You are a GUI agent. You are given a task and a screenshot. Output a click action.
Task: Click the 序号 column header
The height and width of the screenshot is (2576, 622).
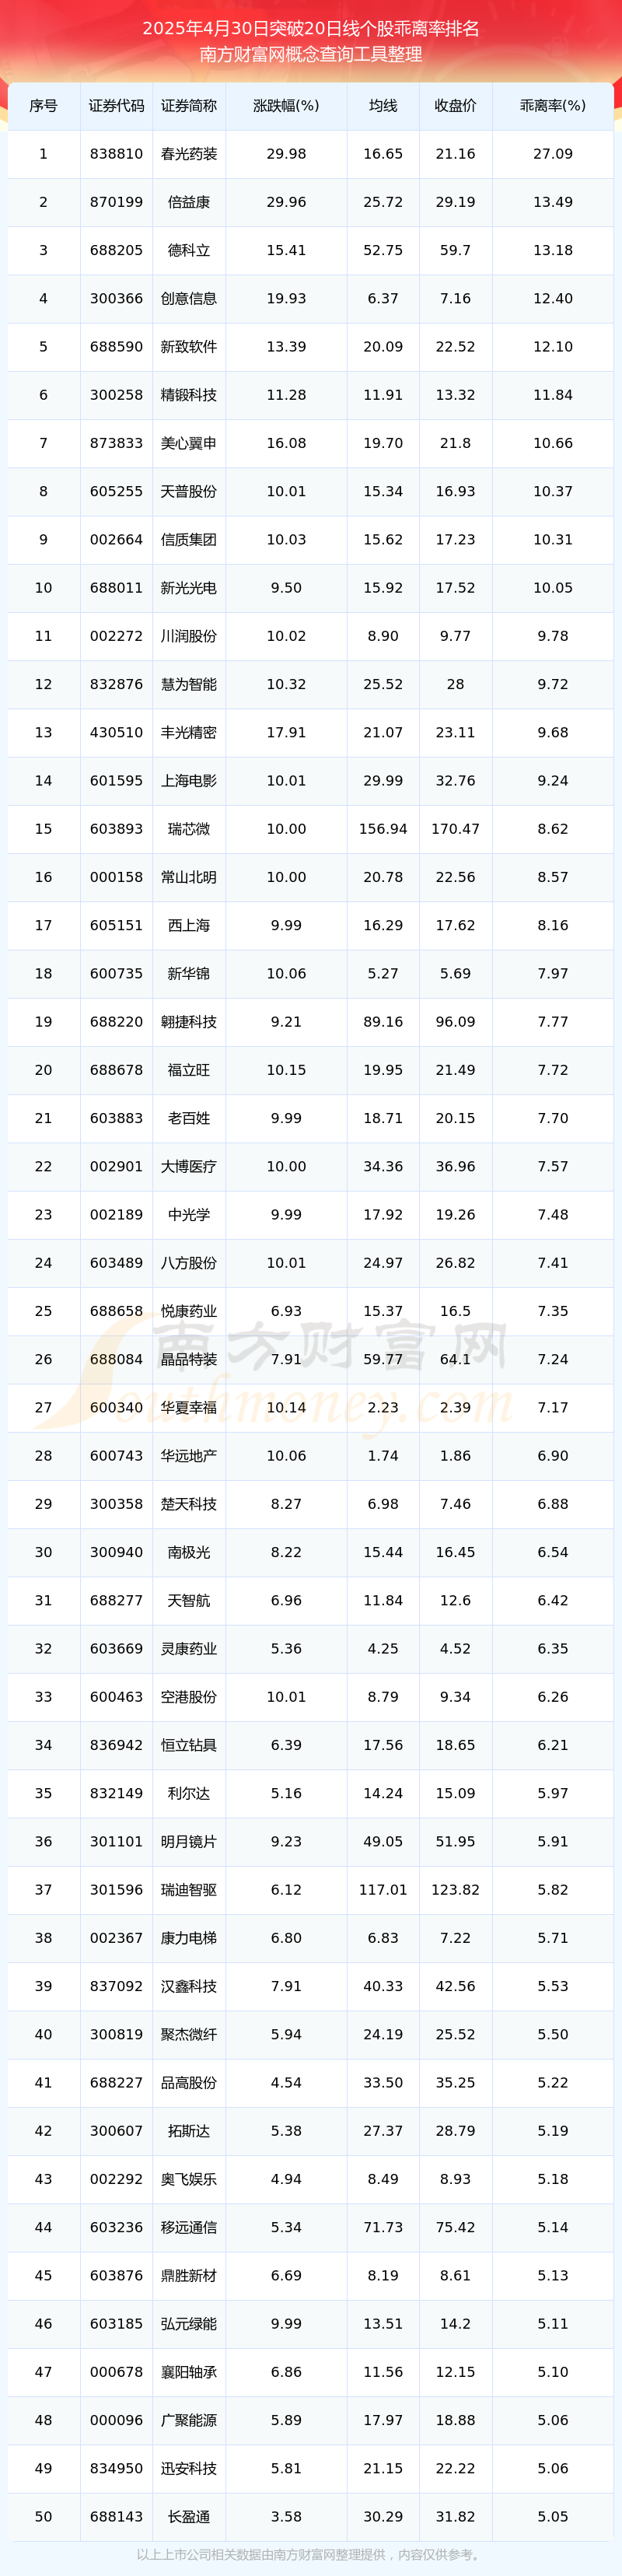[x=43, y=106]
